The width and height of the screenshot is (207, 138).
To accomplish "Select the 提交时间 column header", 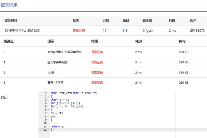I will (11, 20).
